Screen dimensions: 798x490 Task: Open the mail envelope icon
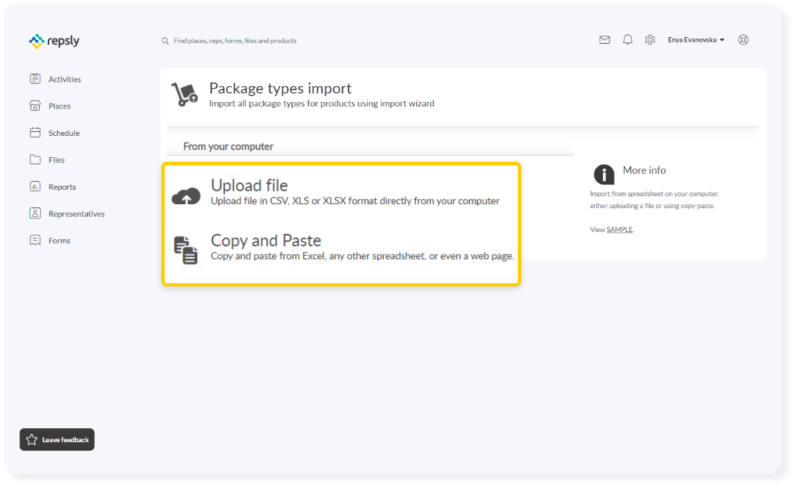605,40
